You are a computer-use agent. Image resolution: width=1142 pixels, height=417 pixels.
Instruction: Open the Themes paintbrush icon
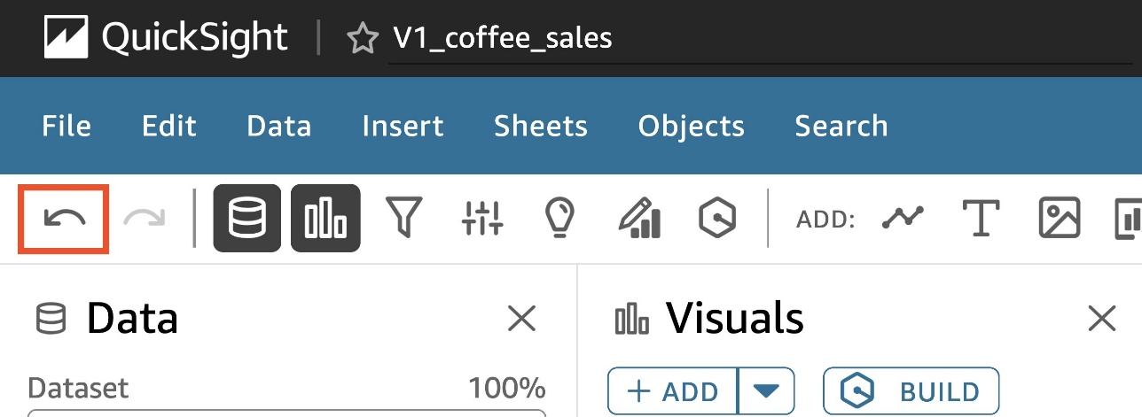point(640,218)
